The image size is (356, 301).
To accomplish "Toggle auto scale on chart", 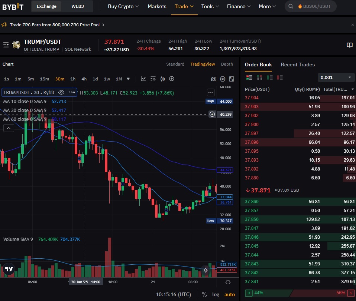I will click(230, 294).
